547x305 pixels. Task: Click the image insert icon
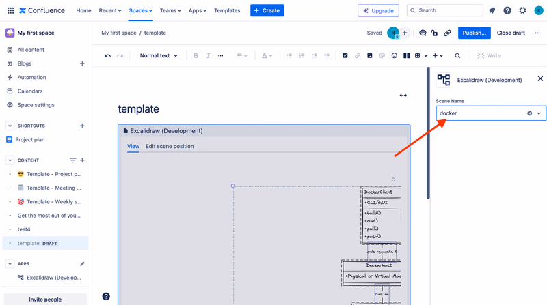(x=369, y=55)
